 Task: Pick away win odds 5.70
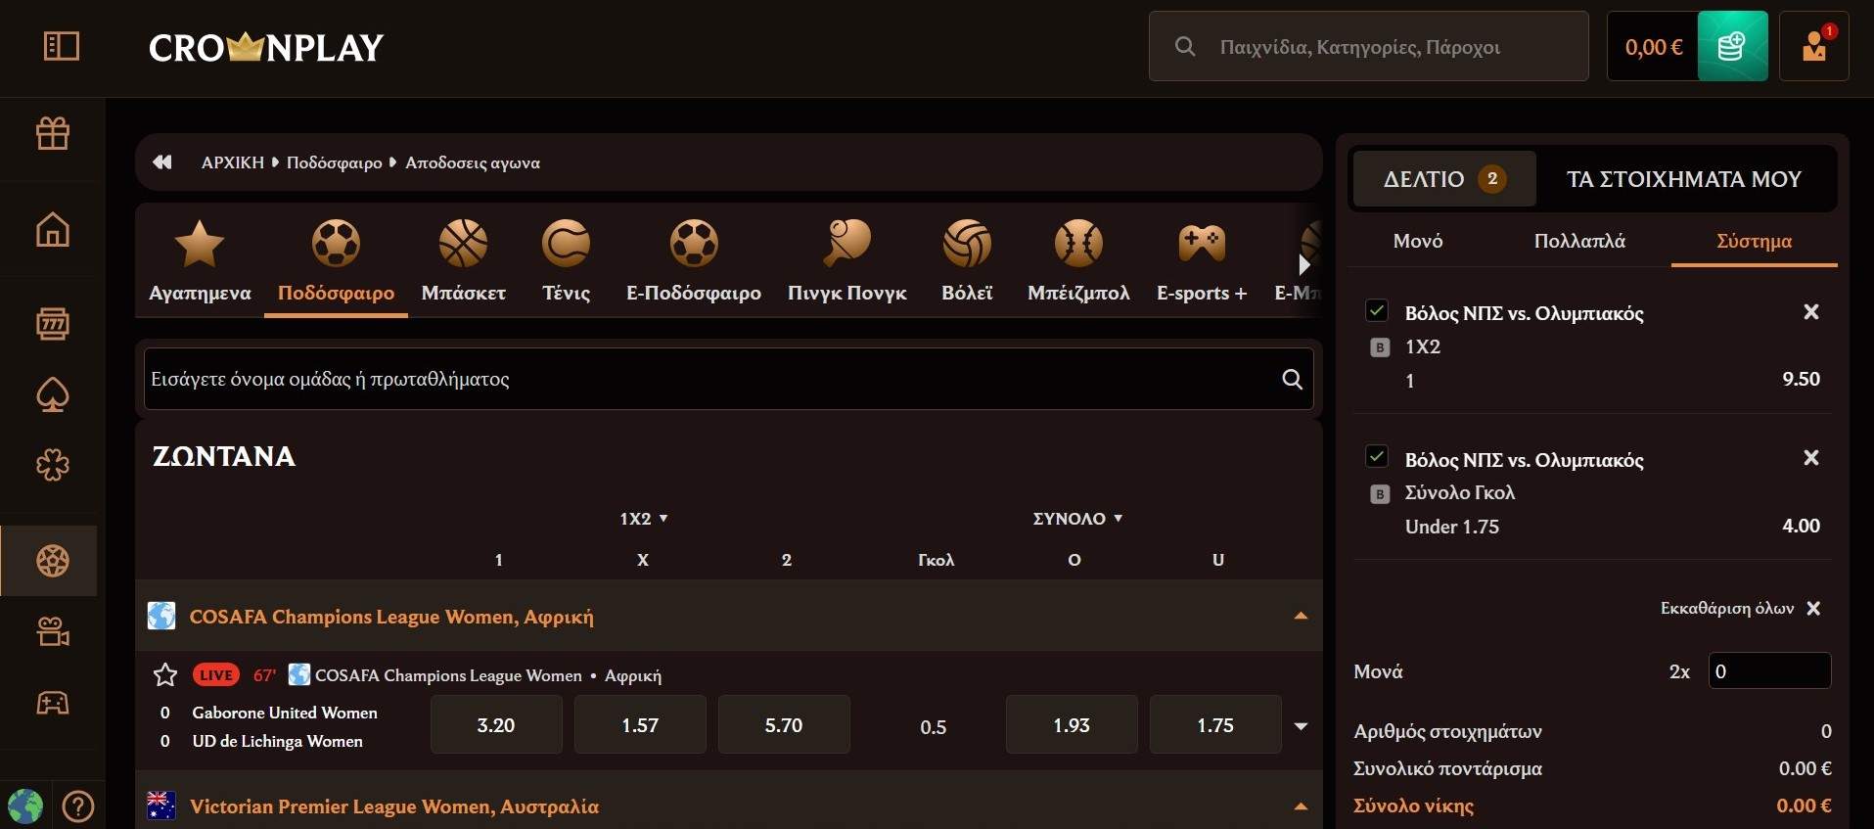(x=784, y=725)
